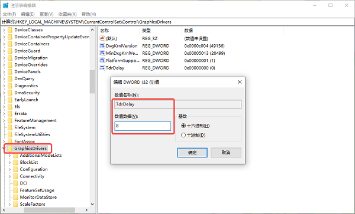Click the FileSystem folder icon
The width and height of the screenshot is (355, 214).
[x=9, y=127]
